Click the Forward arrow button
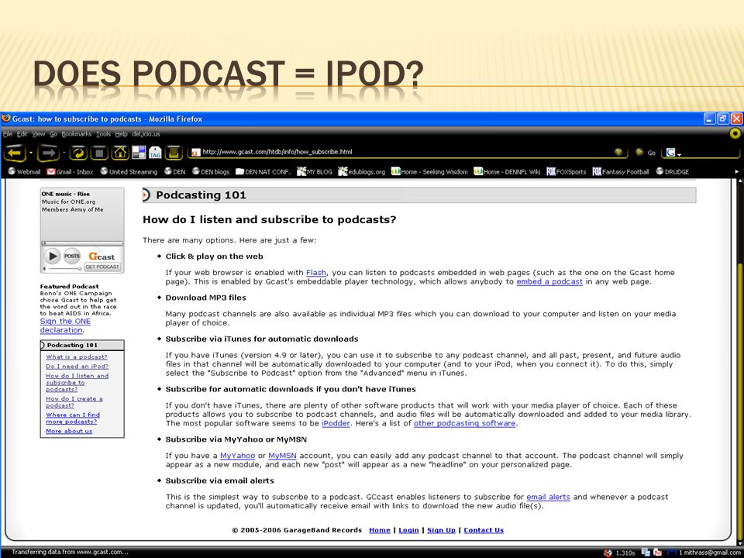744x558 pixels. pyautogui.click(x=48, y=153)
